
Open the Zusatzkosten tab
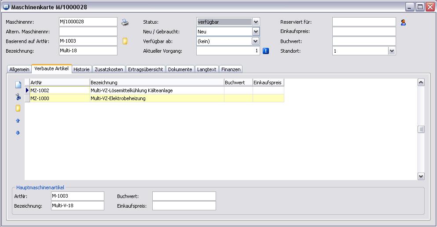click(109, 69)
